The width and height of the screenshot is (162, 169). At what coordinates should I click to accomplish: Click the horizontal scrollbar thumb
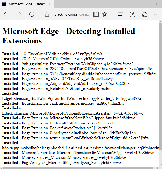(x=78, y=167)
